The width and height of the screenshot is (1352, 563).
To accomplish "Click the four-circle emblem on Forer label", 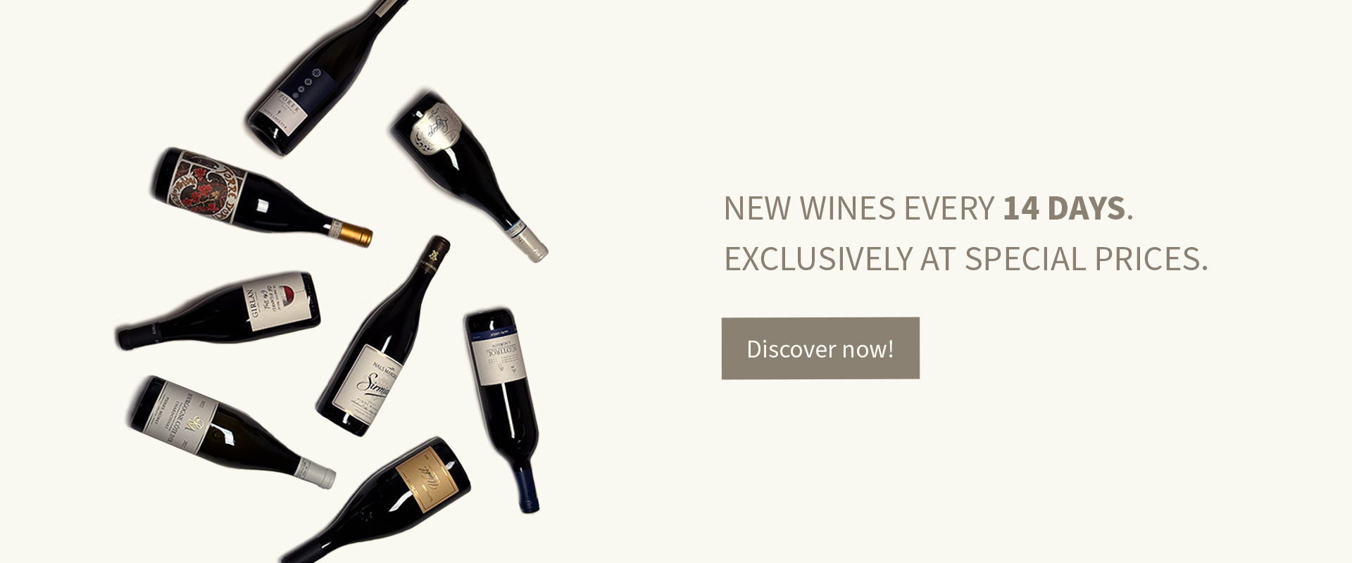I will coord(308,86).
